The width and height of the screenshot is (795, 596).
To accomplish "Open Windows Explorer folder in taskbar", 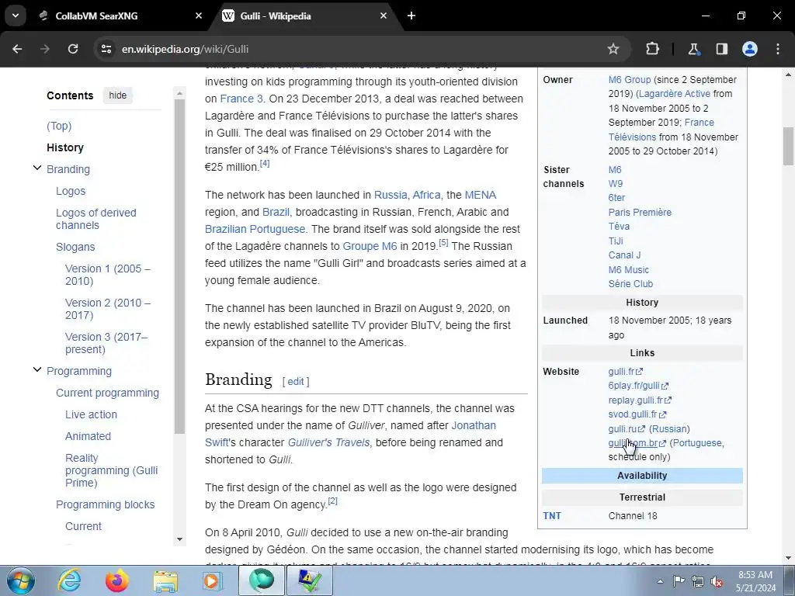I will (165, 580).
